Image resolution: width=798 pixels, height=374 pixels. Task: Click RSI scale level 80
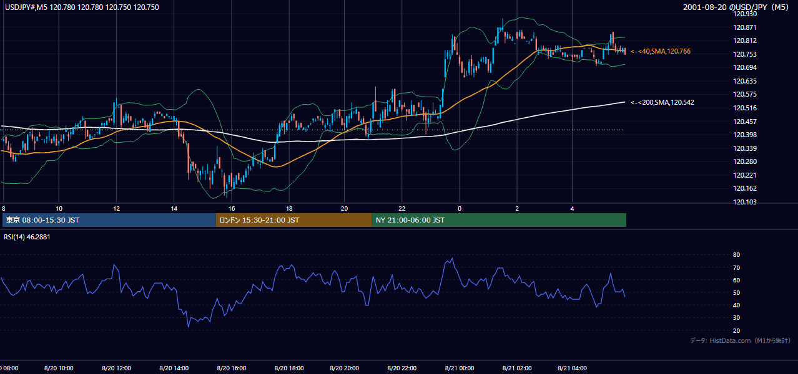coord(736,255)
